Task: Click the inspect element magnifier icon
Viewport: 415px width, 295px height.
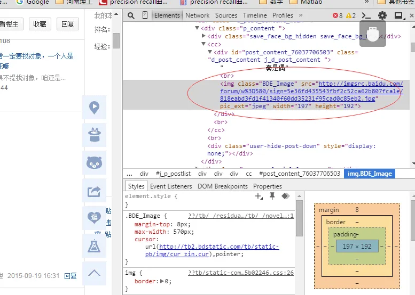Action: [131, 15]
